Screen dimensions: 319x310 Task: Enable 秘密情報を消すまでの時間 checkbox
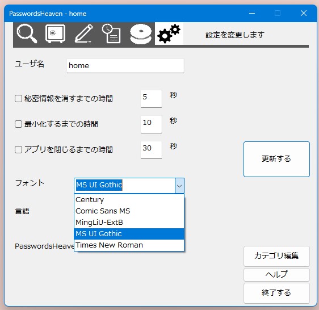(x=18, y=99)
